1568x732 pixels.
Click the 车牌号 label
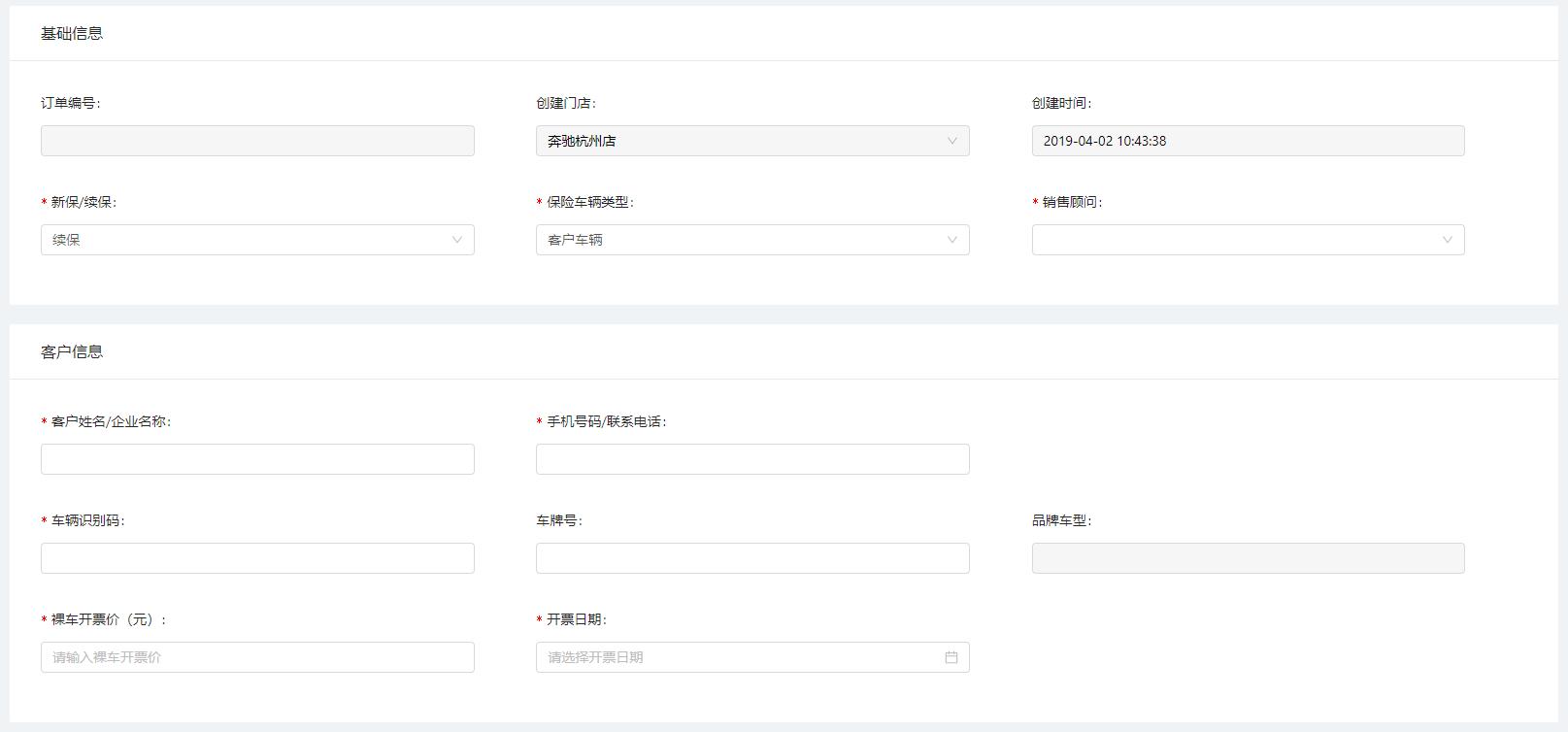point(559,520)
